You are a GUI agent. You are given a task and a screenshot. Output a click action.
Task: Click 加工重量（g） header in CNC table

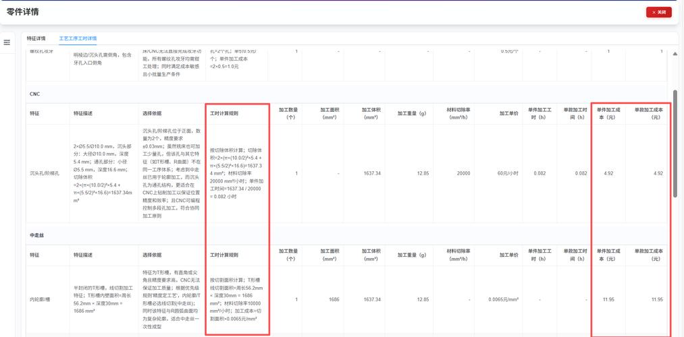point(412,113)
